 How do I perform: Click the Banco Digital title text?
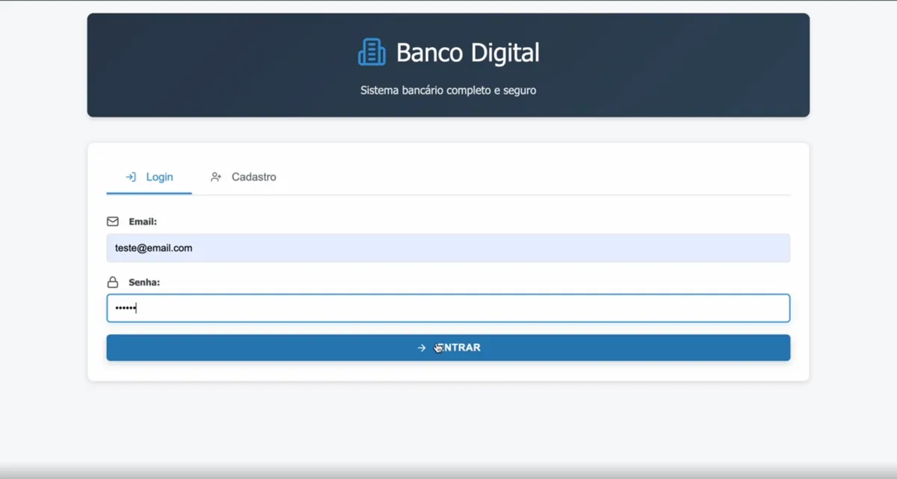[468, 52]
